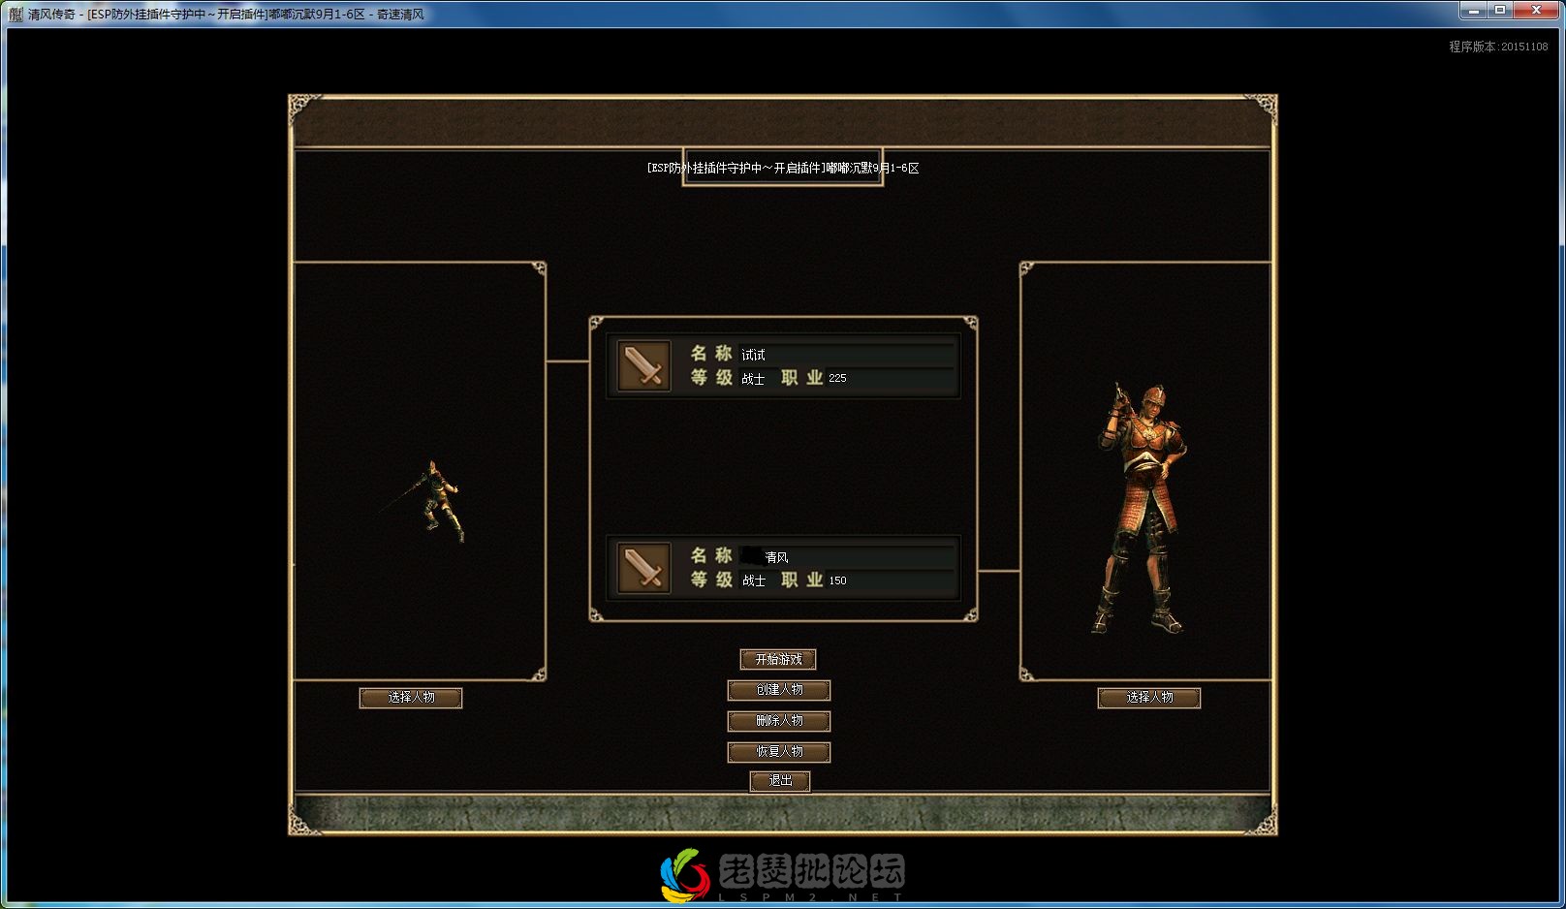Viewport: 1566px width, 909px height.
Task: Click the 创建人物 button
Action: click(779, 690)
